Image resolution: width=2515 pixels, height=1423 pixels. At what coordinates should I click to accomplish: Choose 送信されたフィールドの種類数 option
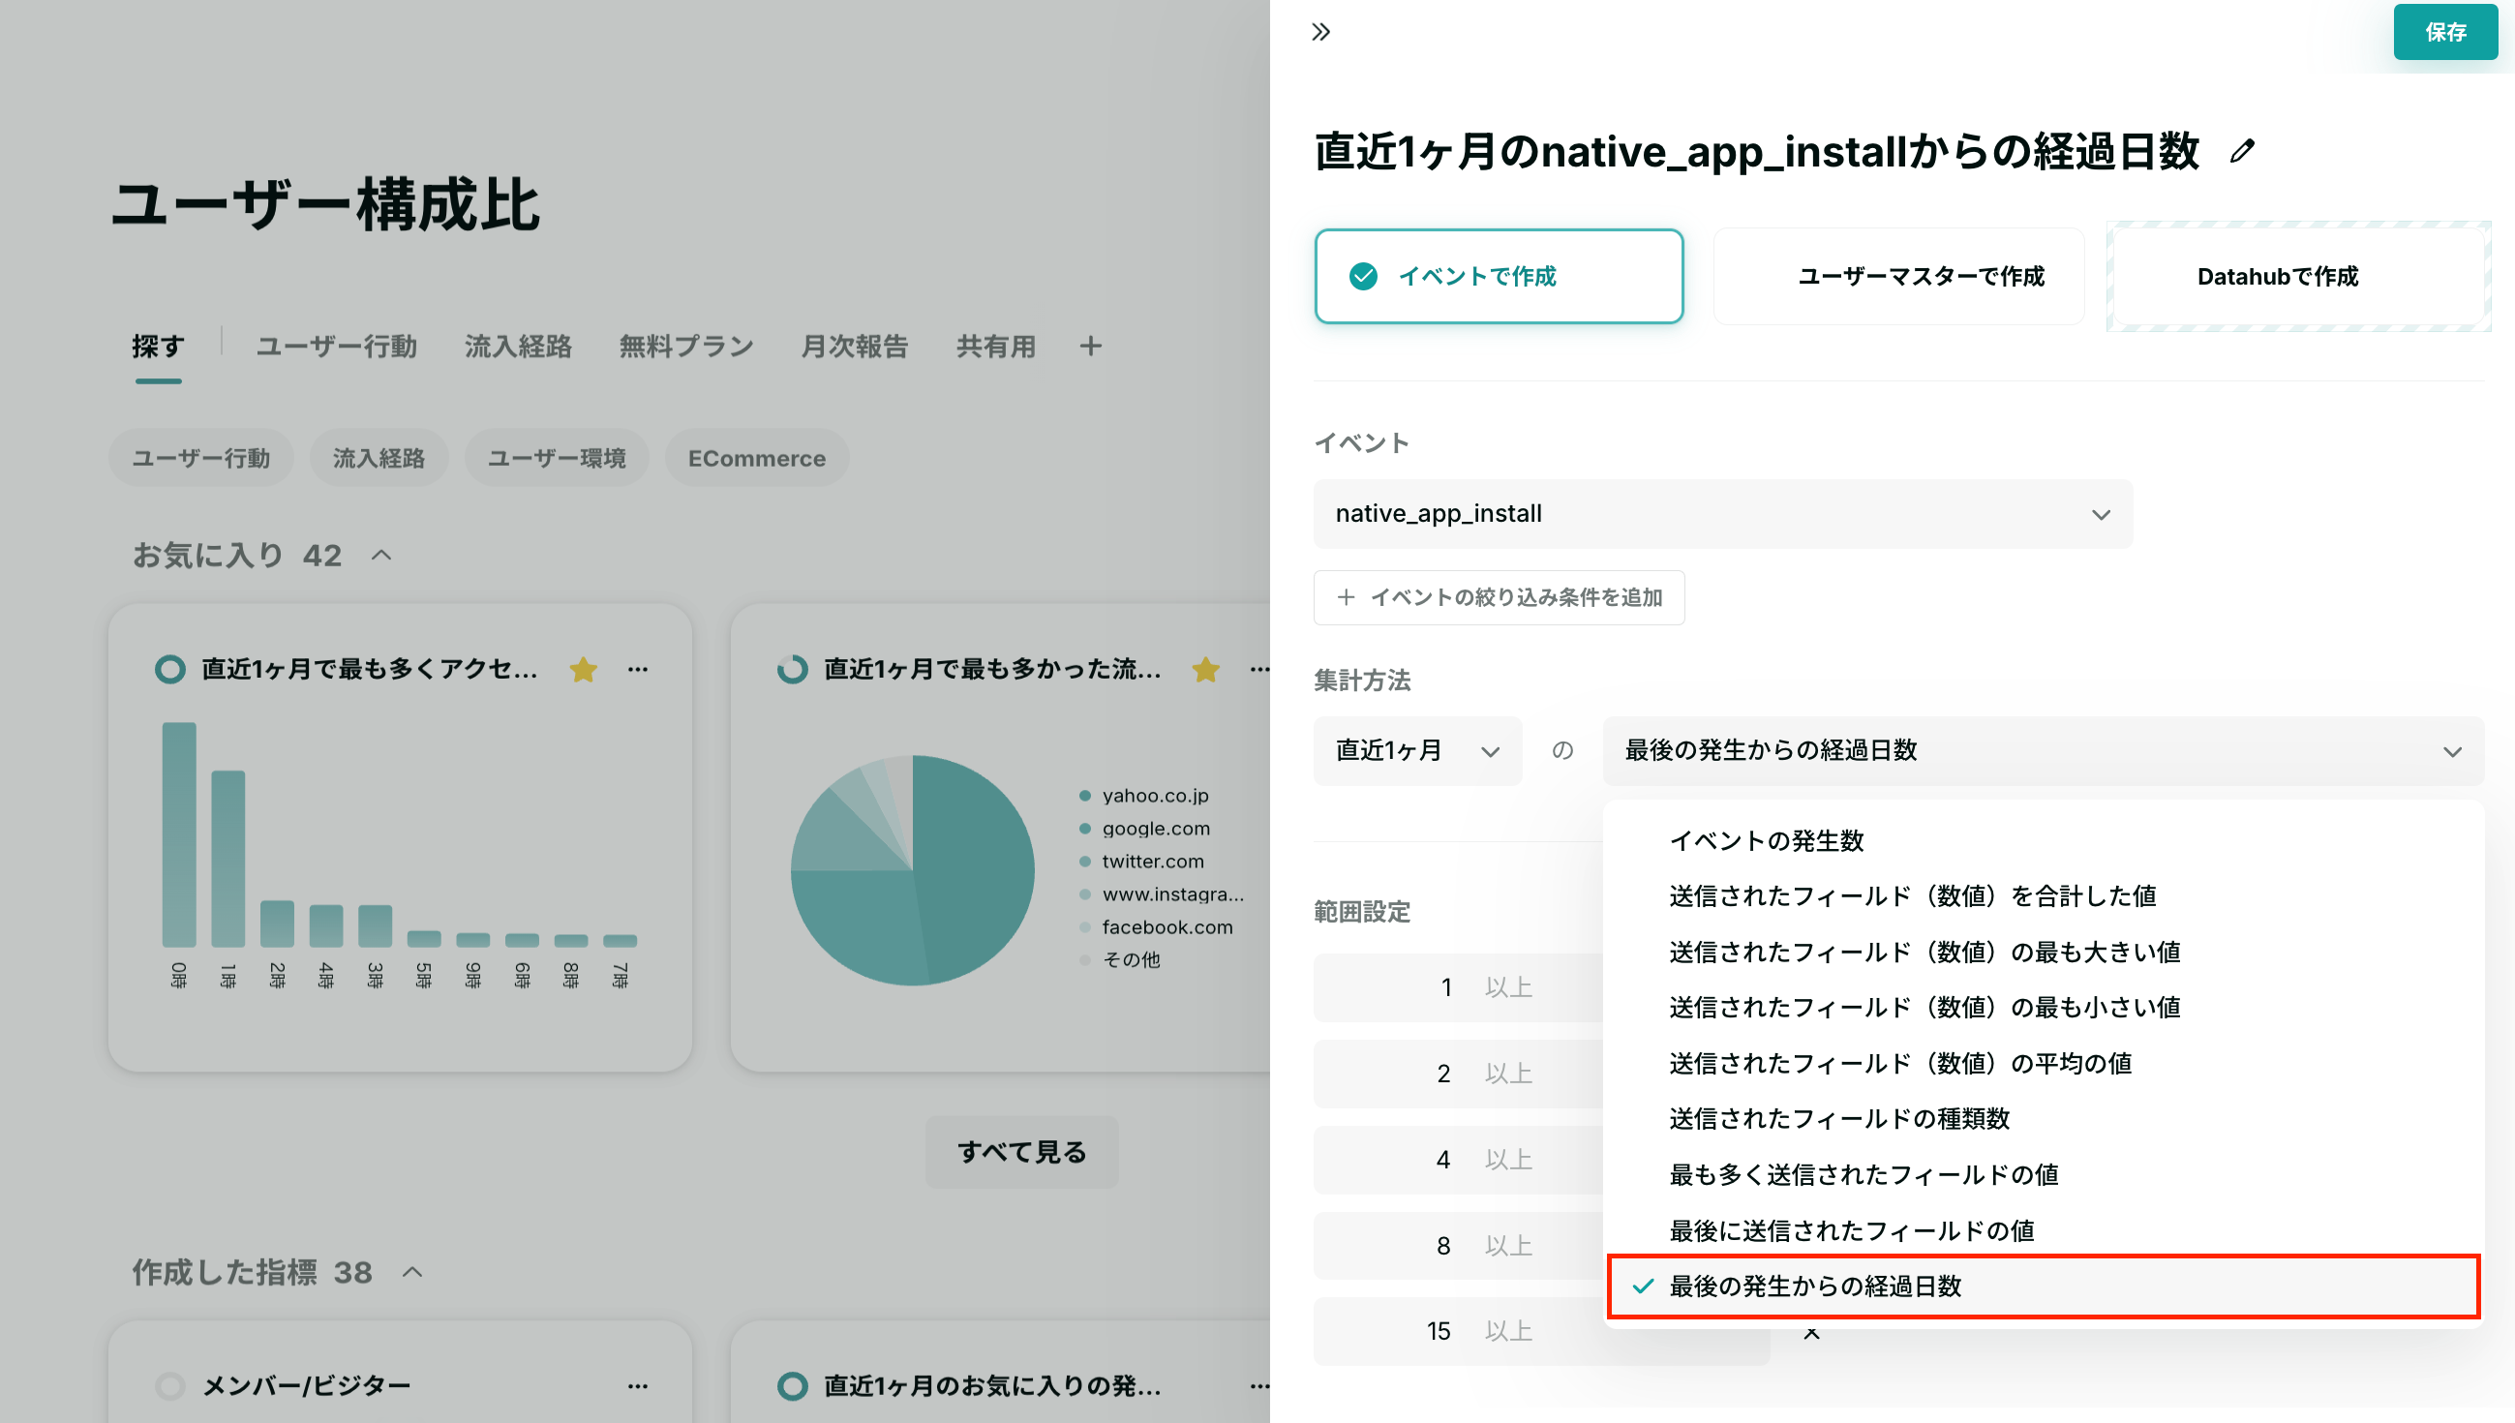click(2042, 1119)
